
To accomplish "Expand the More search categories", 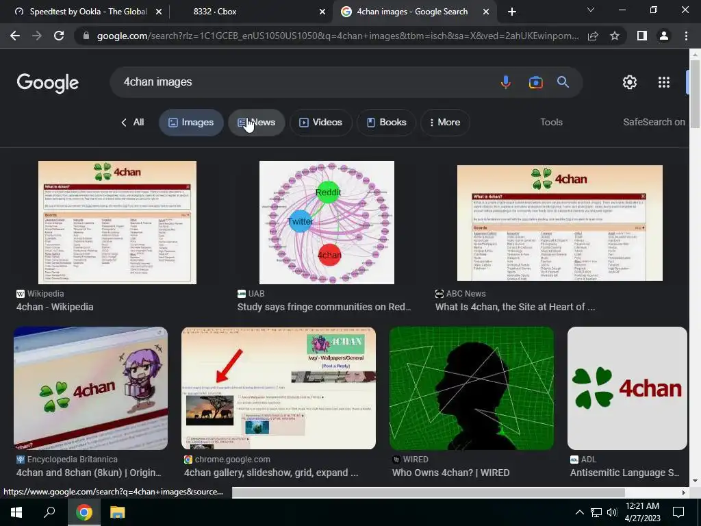I will [x=445, y=122].
